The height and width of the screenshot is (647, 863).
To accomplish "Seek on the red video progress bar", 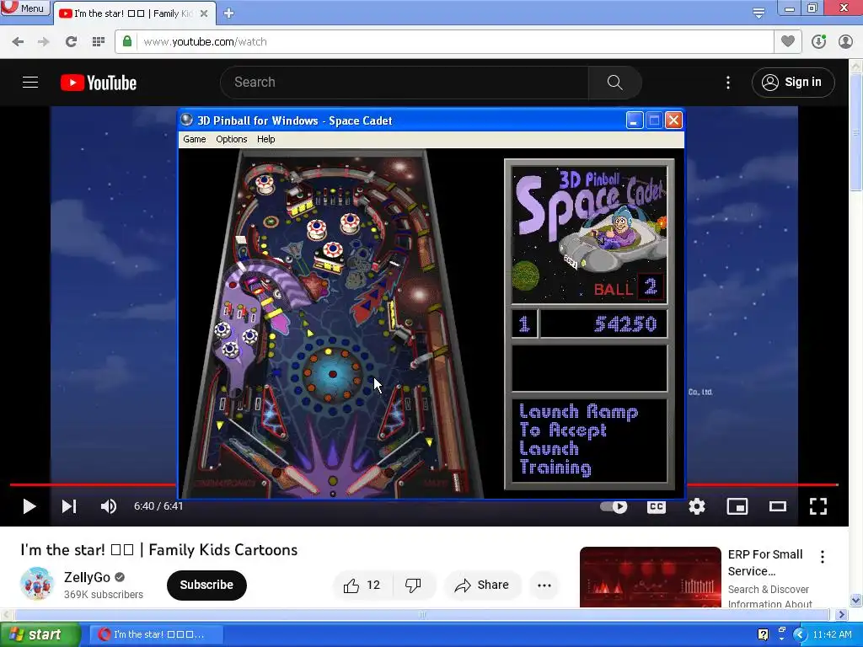I will (424, 484).
